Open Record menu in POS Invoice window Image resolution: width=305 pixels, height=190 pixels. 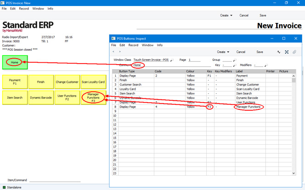click(24, 9)
